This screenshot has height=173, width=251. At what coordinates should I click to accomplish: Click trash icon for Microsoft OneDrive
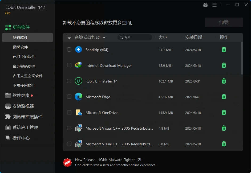tap(224, 112)
